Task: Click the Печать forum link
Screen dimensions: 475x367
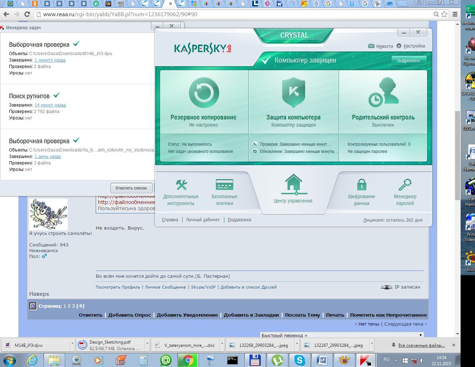Action: tap(335, 315)
